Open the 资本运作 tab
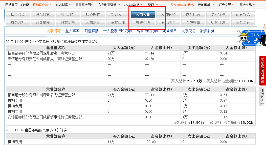This screenshot has width=266, height=145. pos(118,23)
